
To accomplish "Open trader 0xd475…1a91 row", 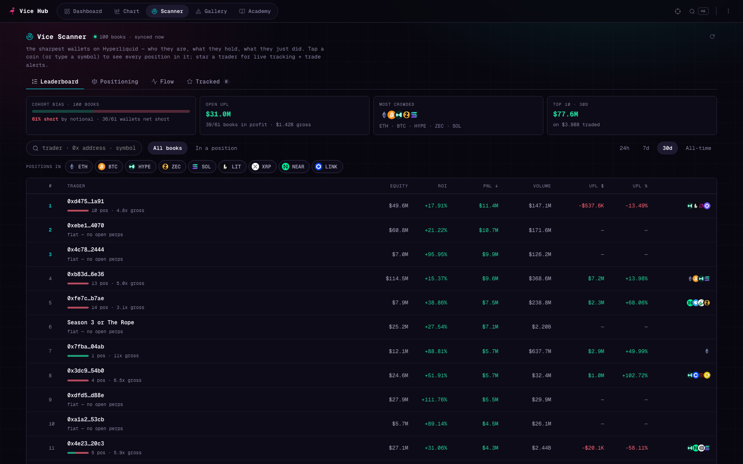I will pos(371,206).
